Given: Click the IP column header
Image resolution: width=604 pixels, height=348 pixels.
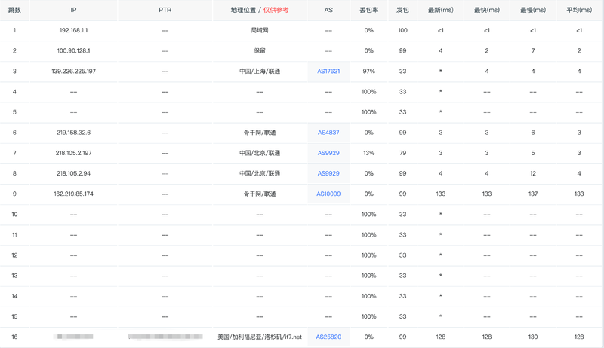Looking at the screenshot, I should click(73, 10).
